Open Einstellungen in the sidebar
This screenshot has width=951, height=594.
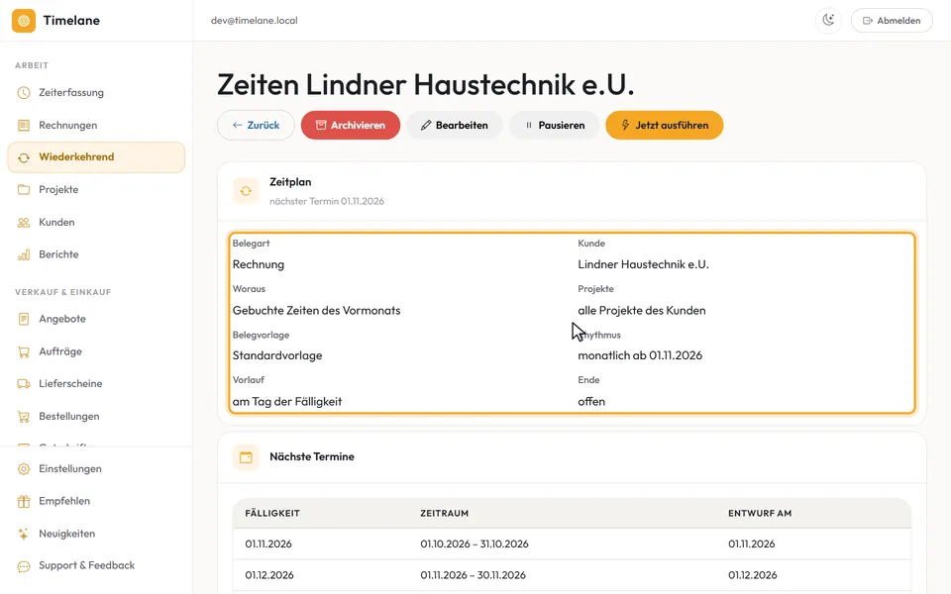[96, 469]
